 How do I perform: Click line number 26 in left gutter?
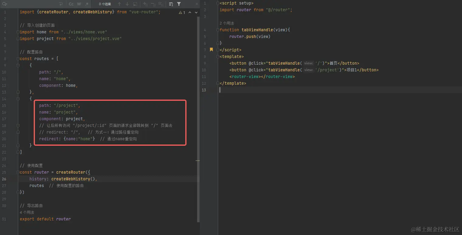point(4,179)
